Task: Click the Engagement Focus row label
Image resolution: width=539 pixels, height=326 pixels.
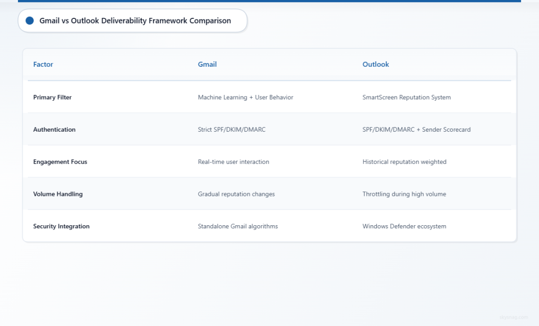Action: 60,162
